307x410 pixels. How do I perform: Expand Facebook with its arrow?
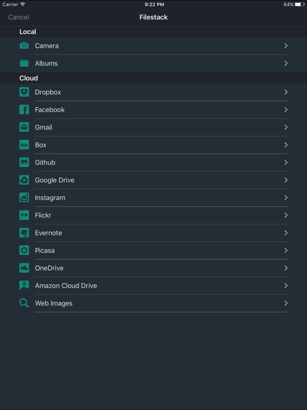click(x=286, y=109)
